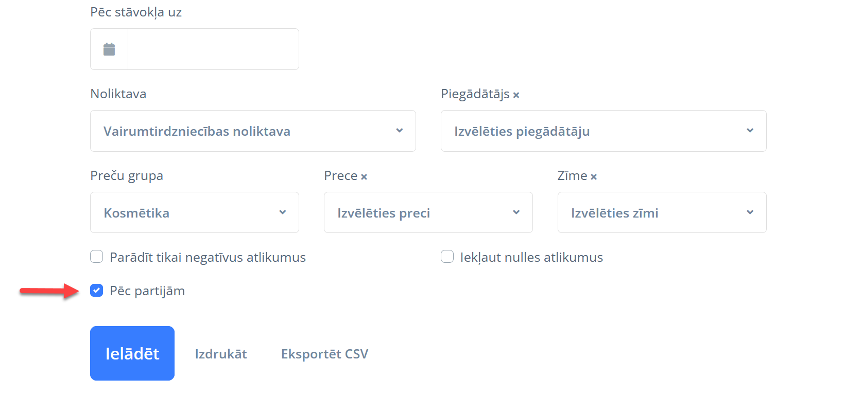Click the chevron in Preču grupa dropdown

pyautogui.click(x=283, y=212)
